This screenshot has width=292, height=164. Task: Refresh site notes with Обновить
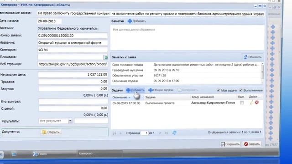[253, 57]
